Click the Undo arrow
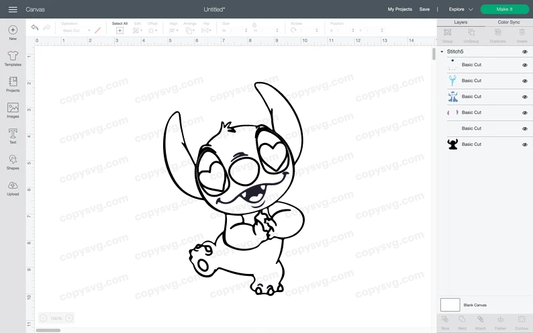 [x=35, y=28]
